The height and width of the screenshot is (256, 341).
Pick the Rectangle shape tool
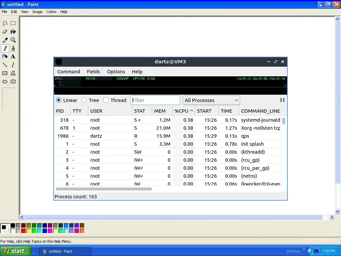click(5, 73)
